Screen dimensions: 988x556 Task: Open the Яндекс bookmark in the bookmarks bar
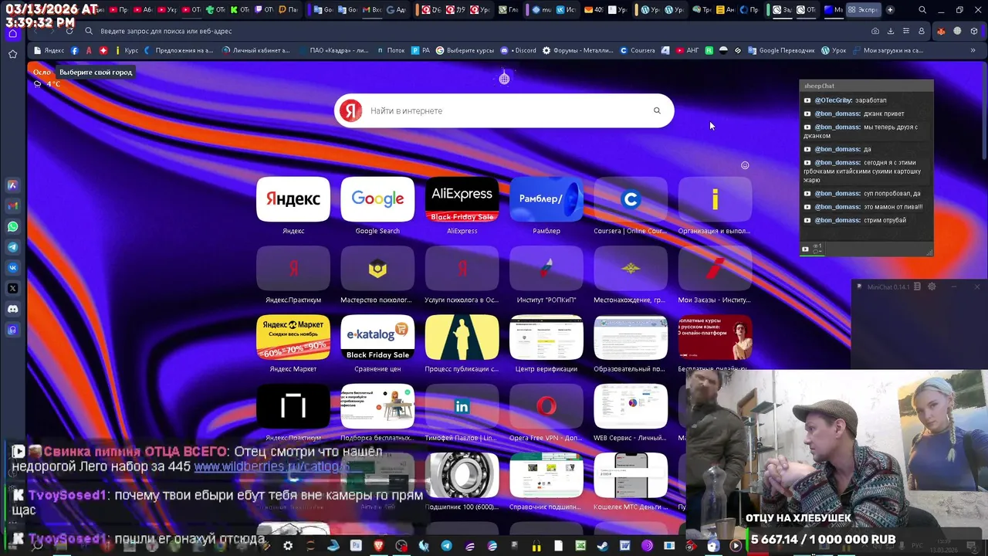point(49,50)
